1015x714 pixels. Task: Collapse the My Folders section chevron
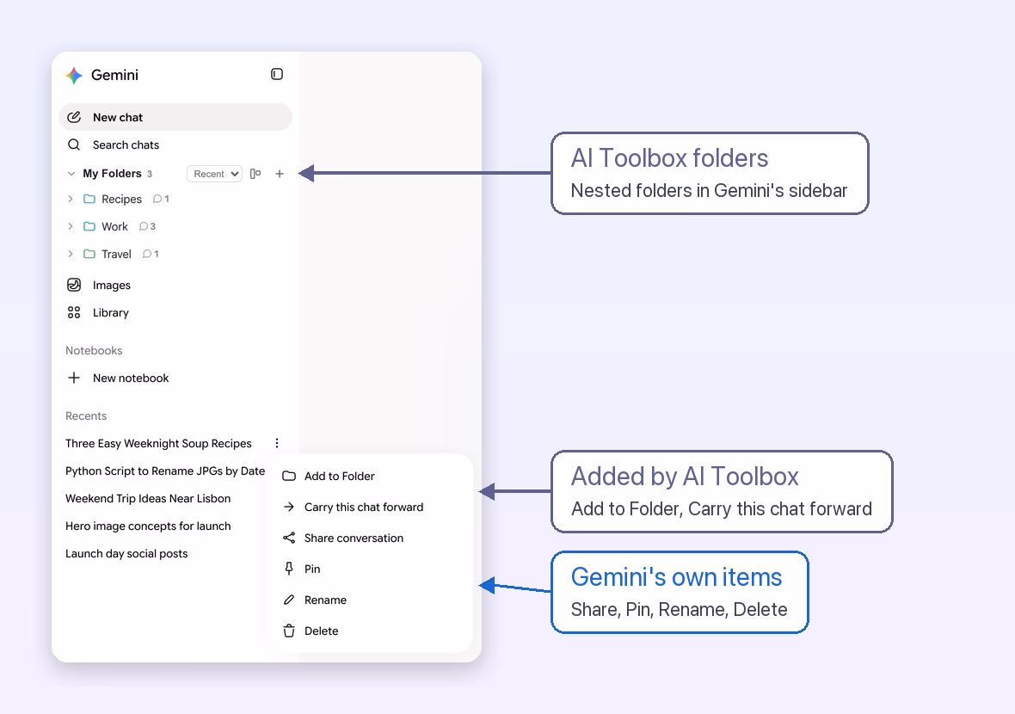(x=71, y=174)
